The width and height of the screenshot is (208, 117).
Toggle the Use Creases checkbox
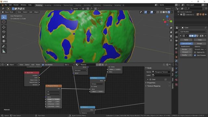[x=195, y=55]
